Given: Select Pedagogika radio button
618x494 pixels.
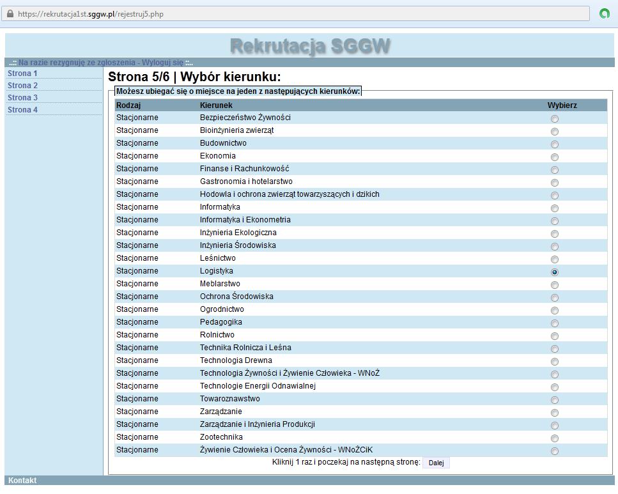Looking at the screenshot, I should click(555, 323).
